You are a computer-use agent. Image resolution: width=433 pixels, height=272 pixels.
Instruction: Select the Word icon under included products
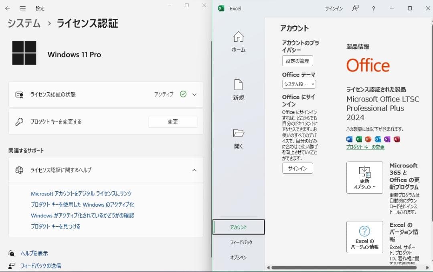(x=349, y=139)
